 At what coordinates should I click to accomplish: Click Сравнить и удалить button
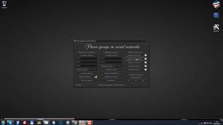tap(134, 62)
